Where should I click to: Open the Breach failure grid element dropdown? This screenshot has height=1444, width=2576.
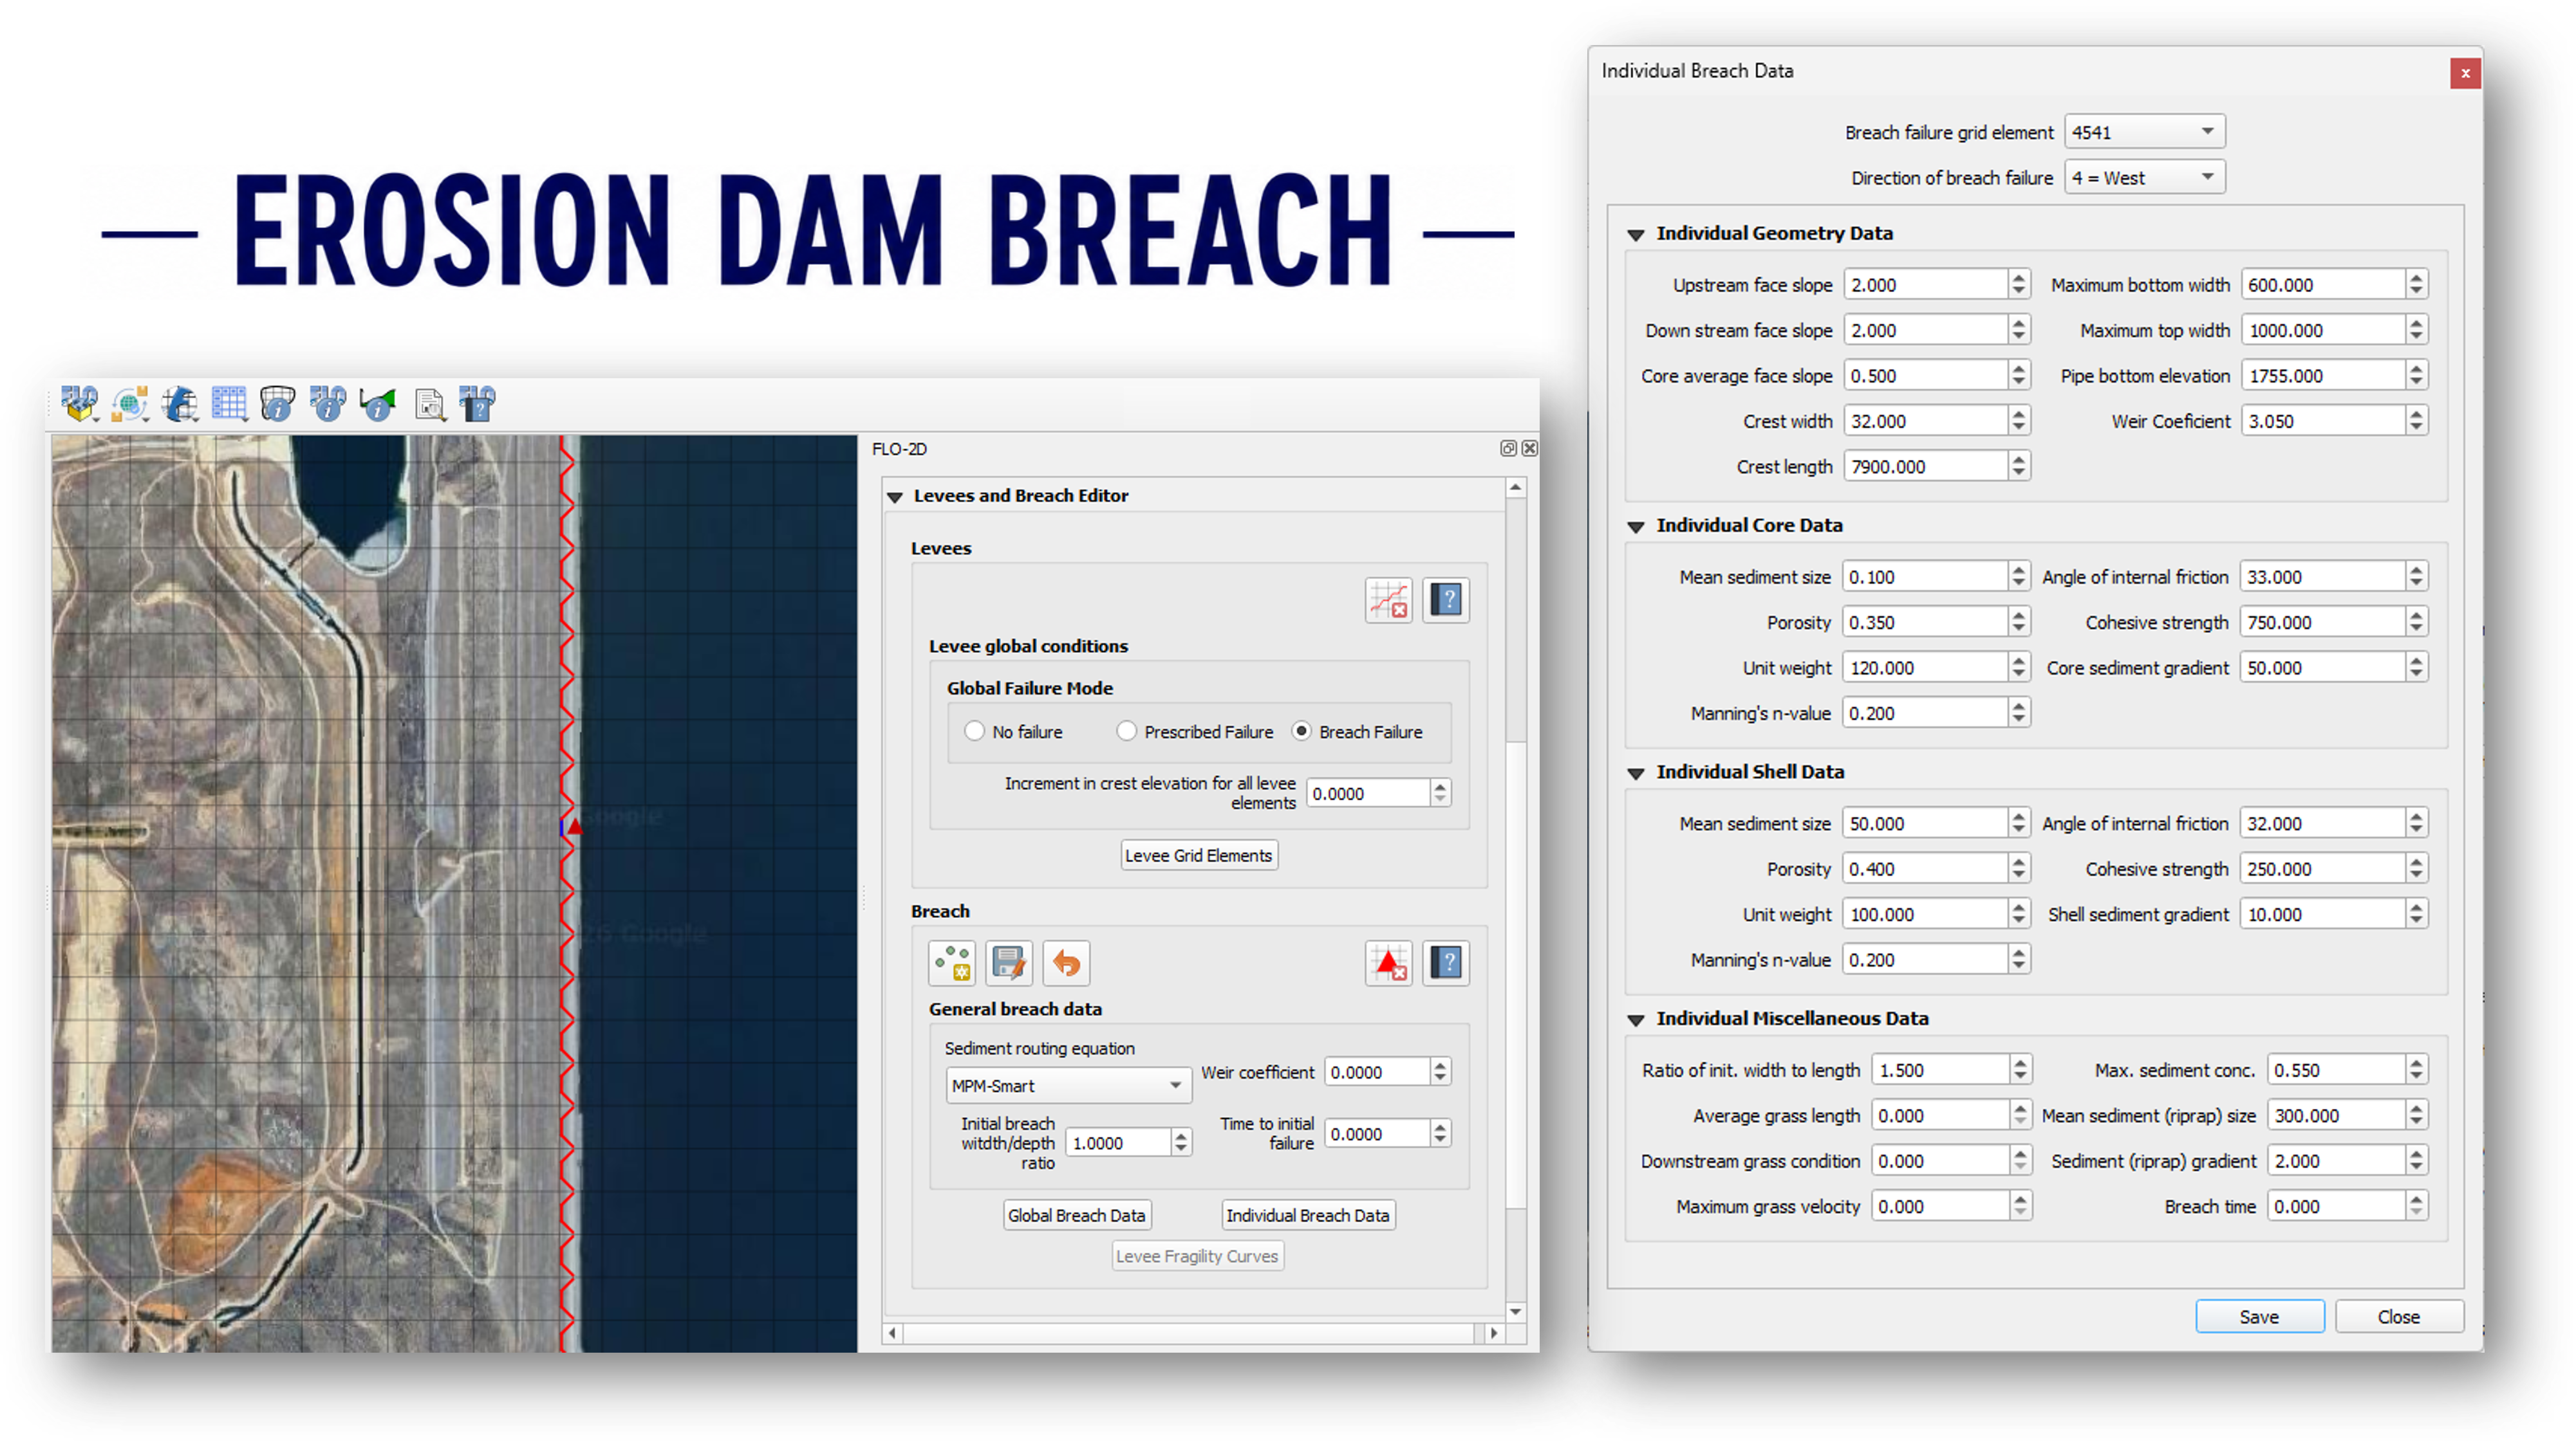tap(2144, 132)
